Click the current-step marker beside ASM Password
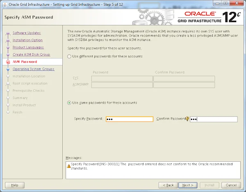Viewport: 246px width, 192px height. [8, 62]
